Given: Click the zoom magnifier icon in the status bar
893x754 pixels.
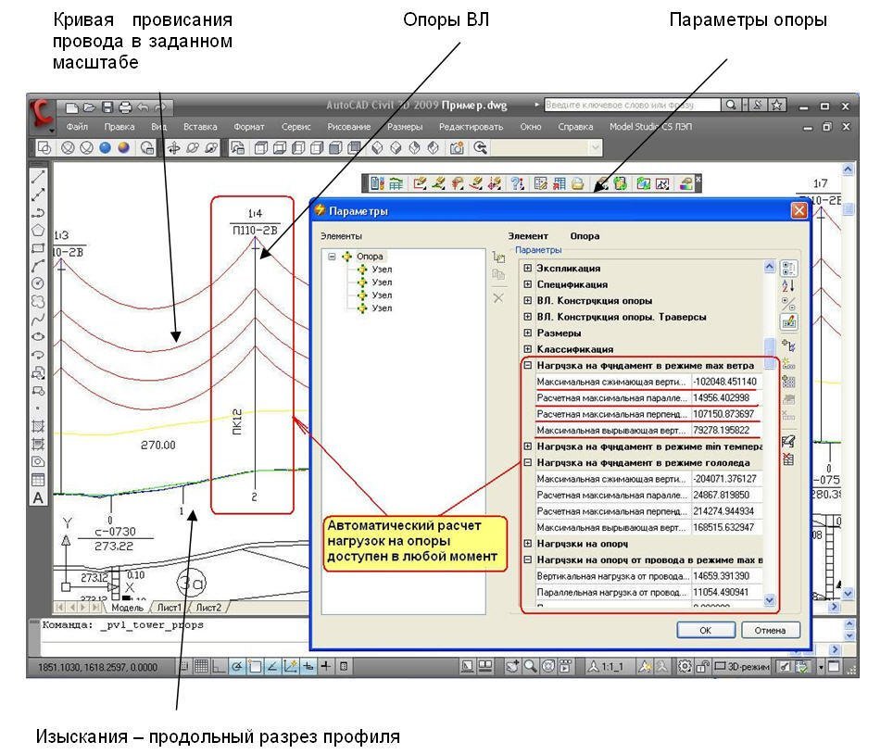Looking at the screenshot, I should (x=530, y=666).
